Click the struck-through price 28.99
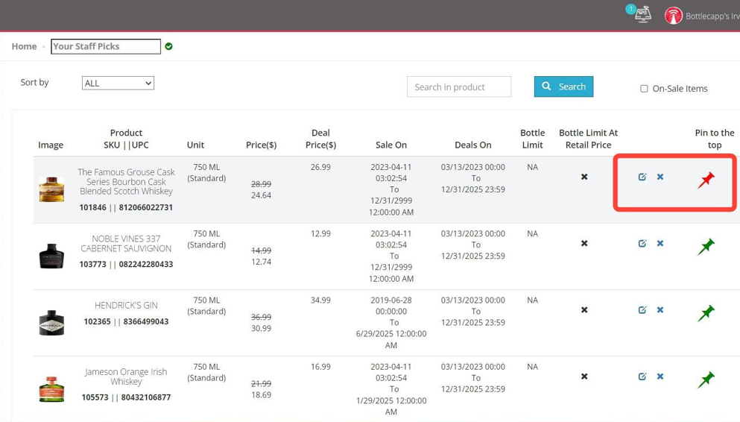Screen dimensions: 740x422 click(x=261, y=184)
